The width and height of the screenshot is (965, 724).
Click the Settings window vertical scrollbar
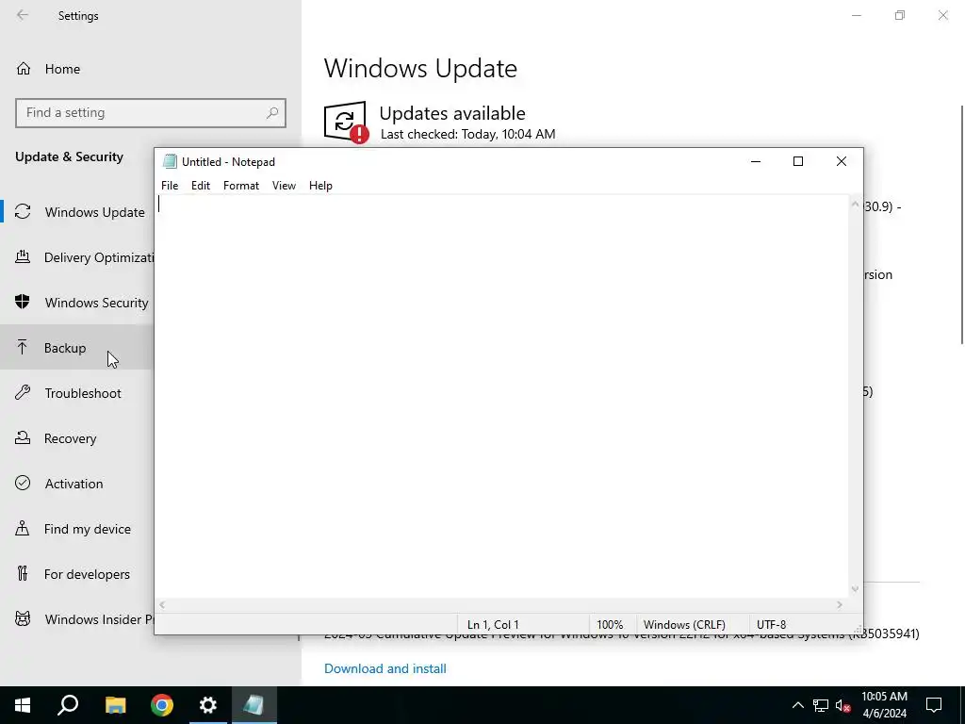(962, 224)
